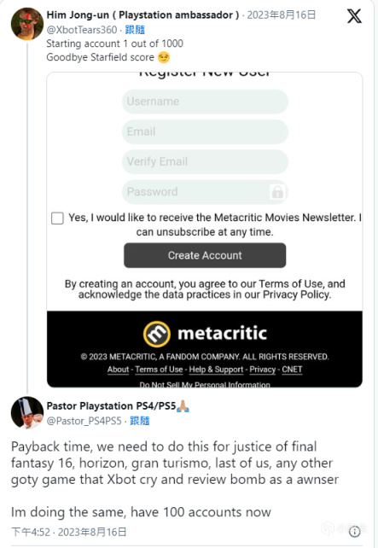Click the Create Account button
This screenshot has height=548, width=378.
[x=205, y=255]
